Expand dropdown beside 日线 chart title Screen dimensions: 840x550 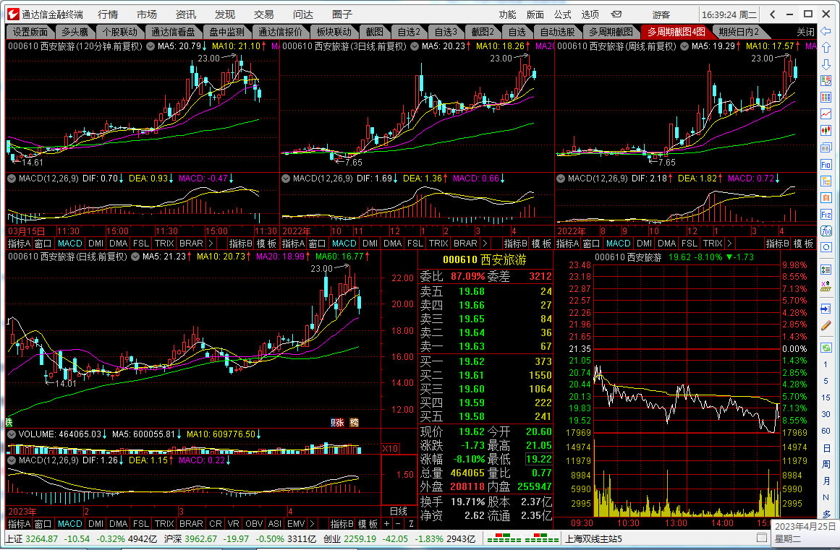click(135, 257)
